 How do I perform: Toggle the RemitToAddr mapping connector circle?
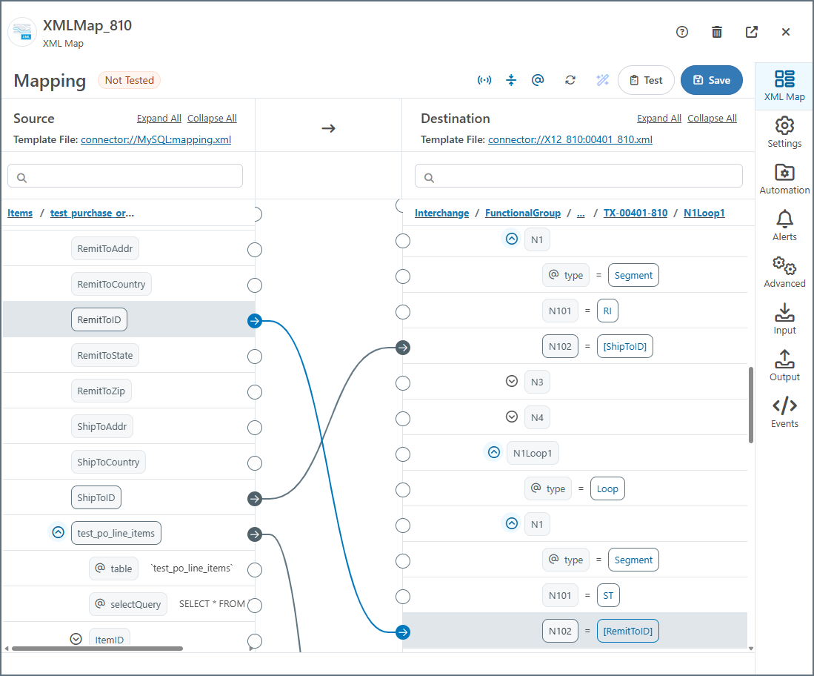coord(255,250)
